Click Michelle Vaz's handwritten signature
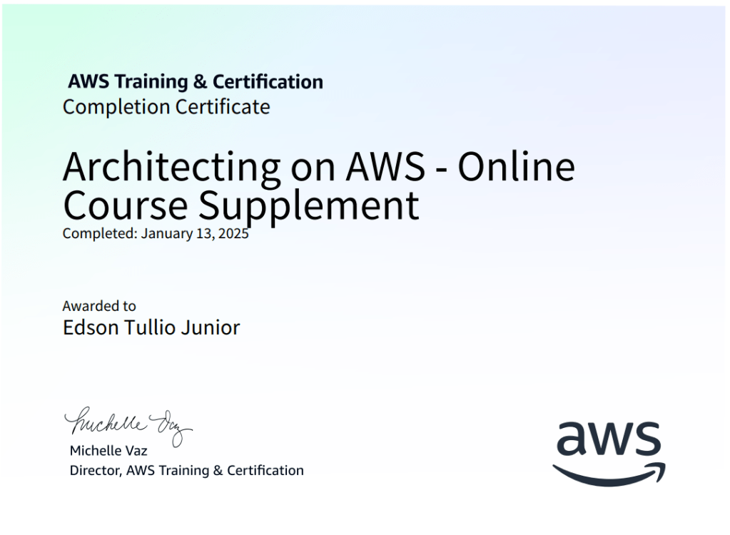730x535 pixels. (128, 425)
